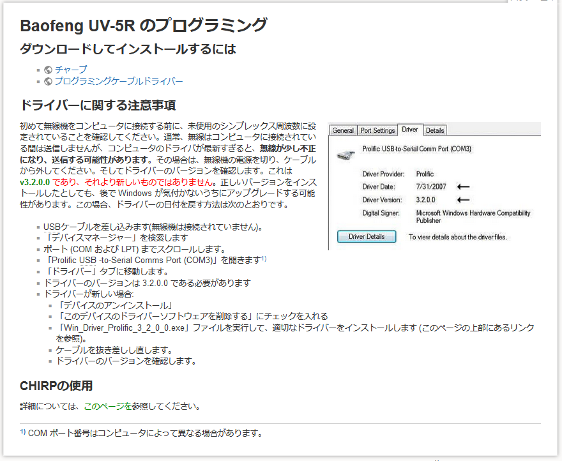Click bold text 無線が少し不正になり、送信する可能性があります
This screenshot has height=461, width=562.
pos(168,154)
